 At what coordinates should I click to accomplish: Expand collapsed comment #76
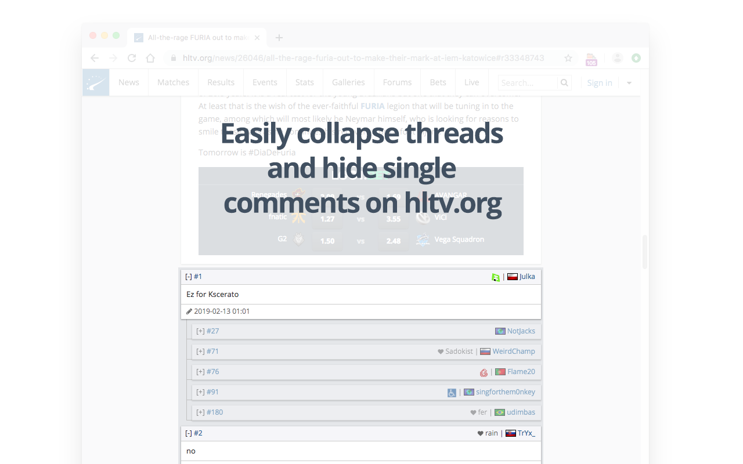coord(200,372)
